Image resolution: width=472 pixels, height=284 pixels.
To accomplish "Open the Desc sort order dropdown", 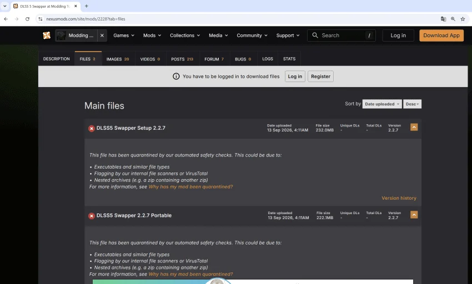I will 412,104.
